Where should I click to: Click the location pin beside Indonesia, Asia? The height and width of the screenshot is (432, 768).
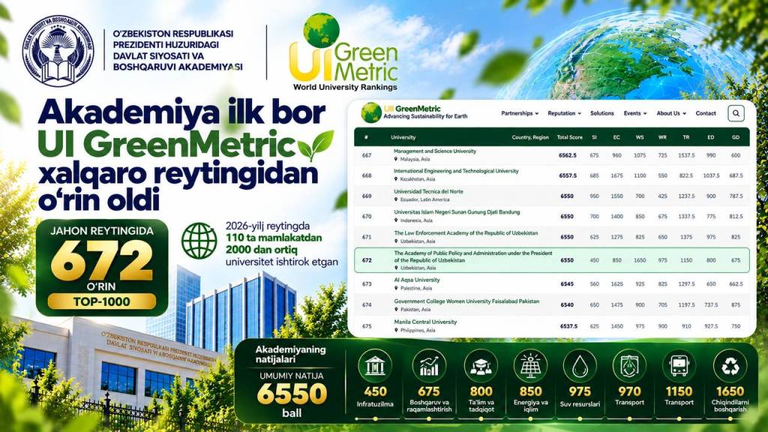point(396,220)
